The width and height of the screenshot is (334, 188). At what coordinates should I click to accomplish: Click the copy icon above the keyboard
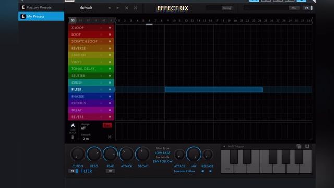pos(299,146)
